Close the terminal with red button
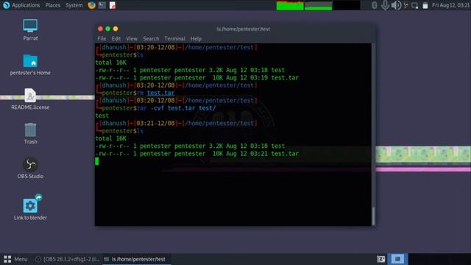Viewport: 471px width, 265px height. point(100,29)
